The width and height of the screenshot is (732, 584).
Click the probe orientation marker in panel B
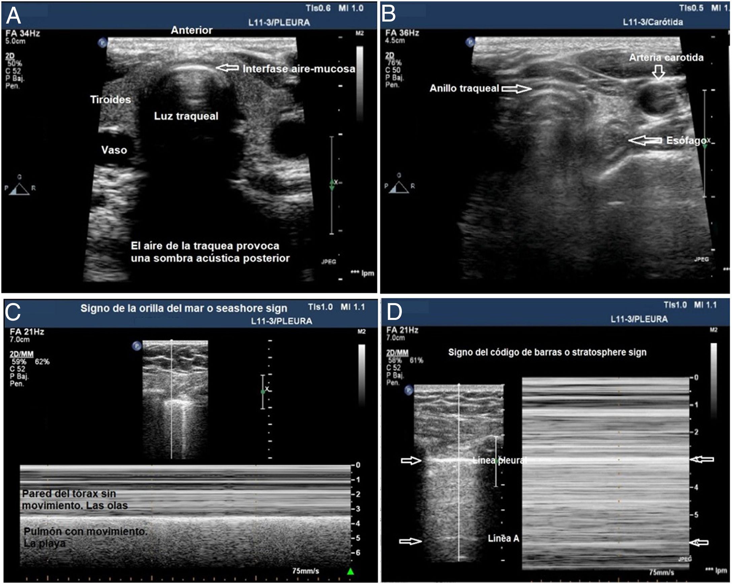point(470,42)
